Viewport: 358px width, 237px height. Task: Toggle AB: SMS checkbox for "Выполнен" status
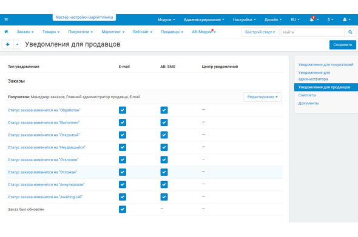click(164, 122)
